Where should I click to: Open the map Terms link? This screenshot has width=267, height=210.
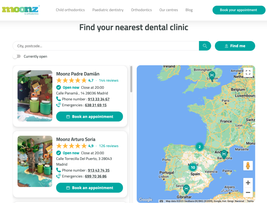pyautogui.click(x=250, y=201)
